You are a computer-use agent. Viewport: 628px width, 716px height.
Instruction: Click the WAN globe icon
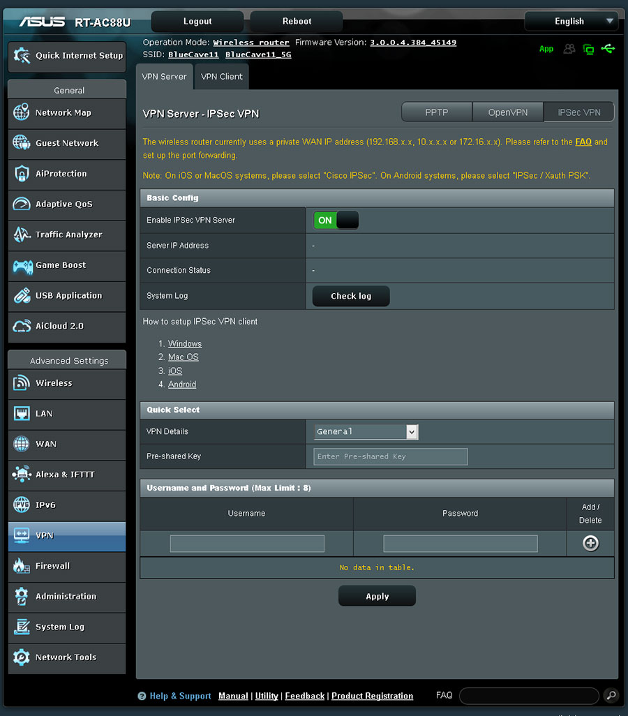[22, 444]
